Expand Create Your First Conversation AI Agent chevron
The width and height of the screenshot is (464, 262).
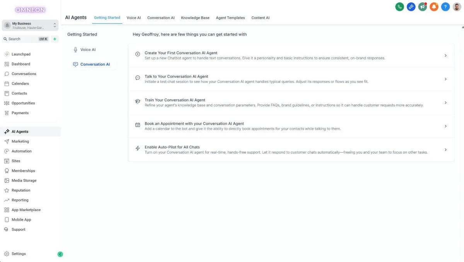tap(445, 56)
